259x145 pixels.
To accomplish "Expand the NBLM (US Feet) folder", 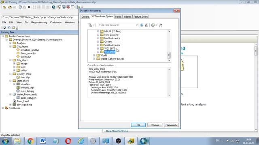I will (98, 31).
